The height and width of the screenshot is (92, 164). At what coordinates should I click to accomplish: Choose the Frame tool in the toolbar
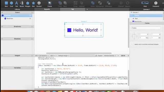[x=50, y=4]
